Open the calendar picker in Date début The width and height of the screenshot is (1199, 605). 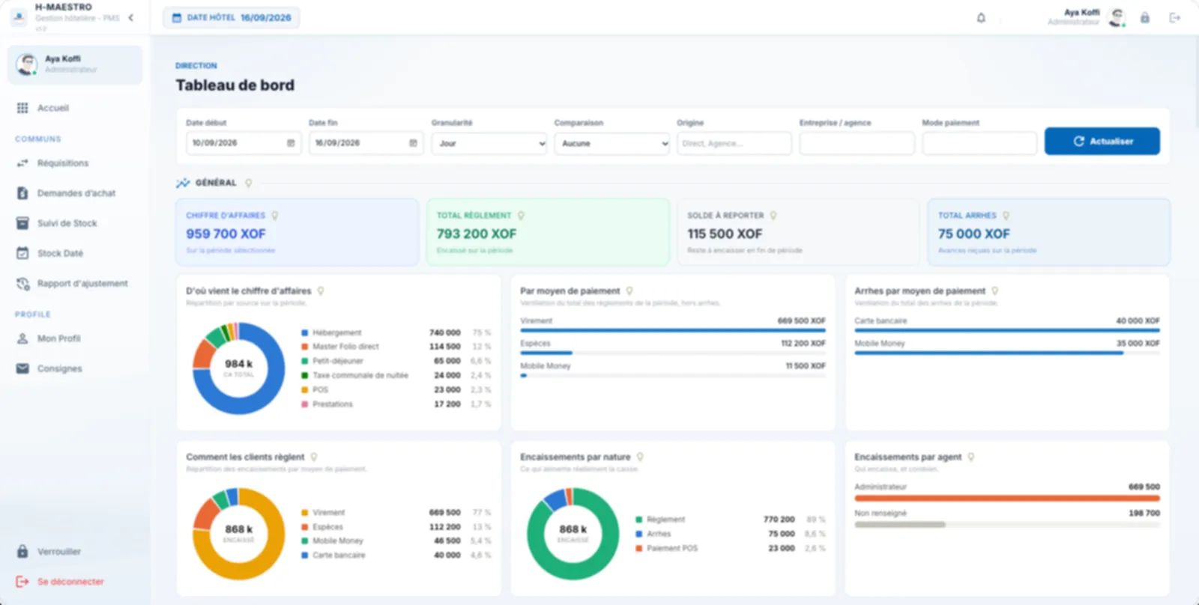click(291, 143)
